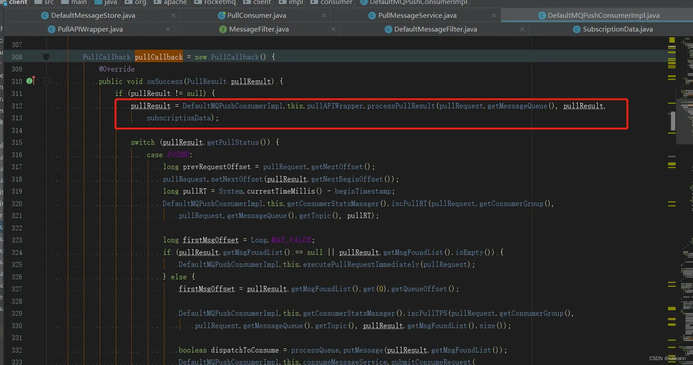Switch to the DefaultMessageStore.java tab
This screenshot has width=693, height=365.
pyautogui.click(x=93, y=15)
